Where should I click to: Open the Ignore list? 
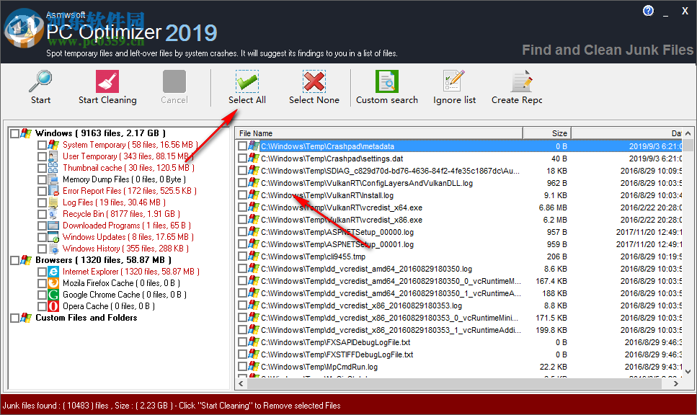[x=453, y=80]
